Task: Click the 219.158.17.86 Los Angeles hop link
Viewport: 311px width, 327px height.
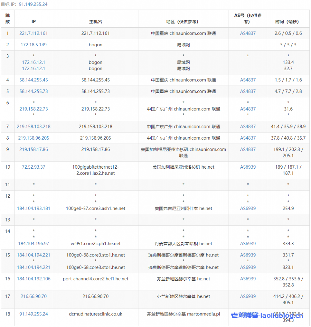Action: (34, 149)
